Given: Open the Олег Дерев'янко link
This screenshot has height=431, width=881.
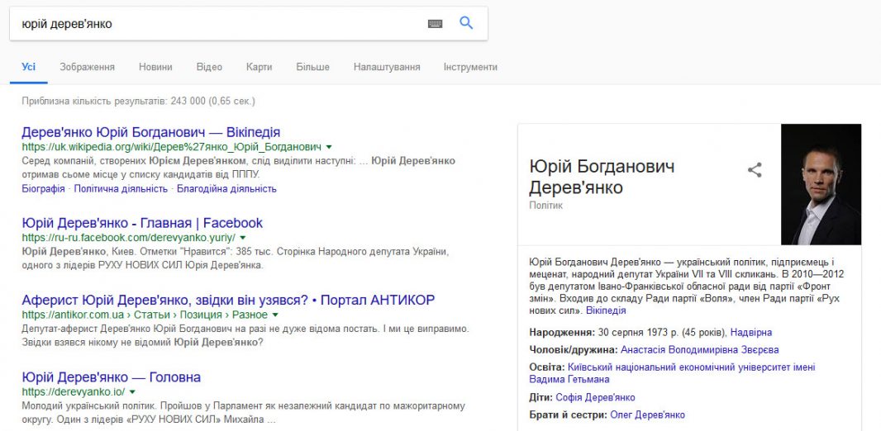Looking at the screenshot, I should 647,414.
